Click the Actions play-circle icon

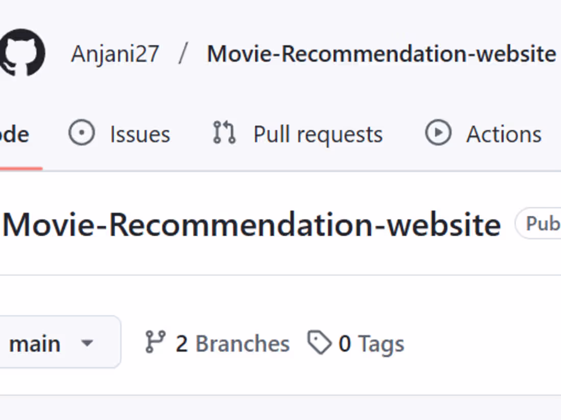[x=437, y=133]
